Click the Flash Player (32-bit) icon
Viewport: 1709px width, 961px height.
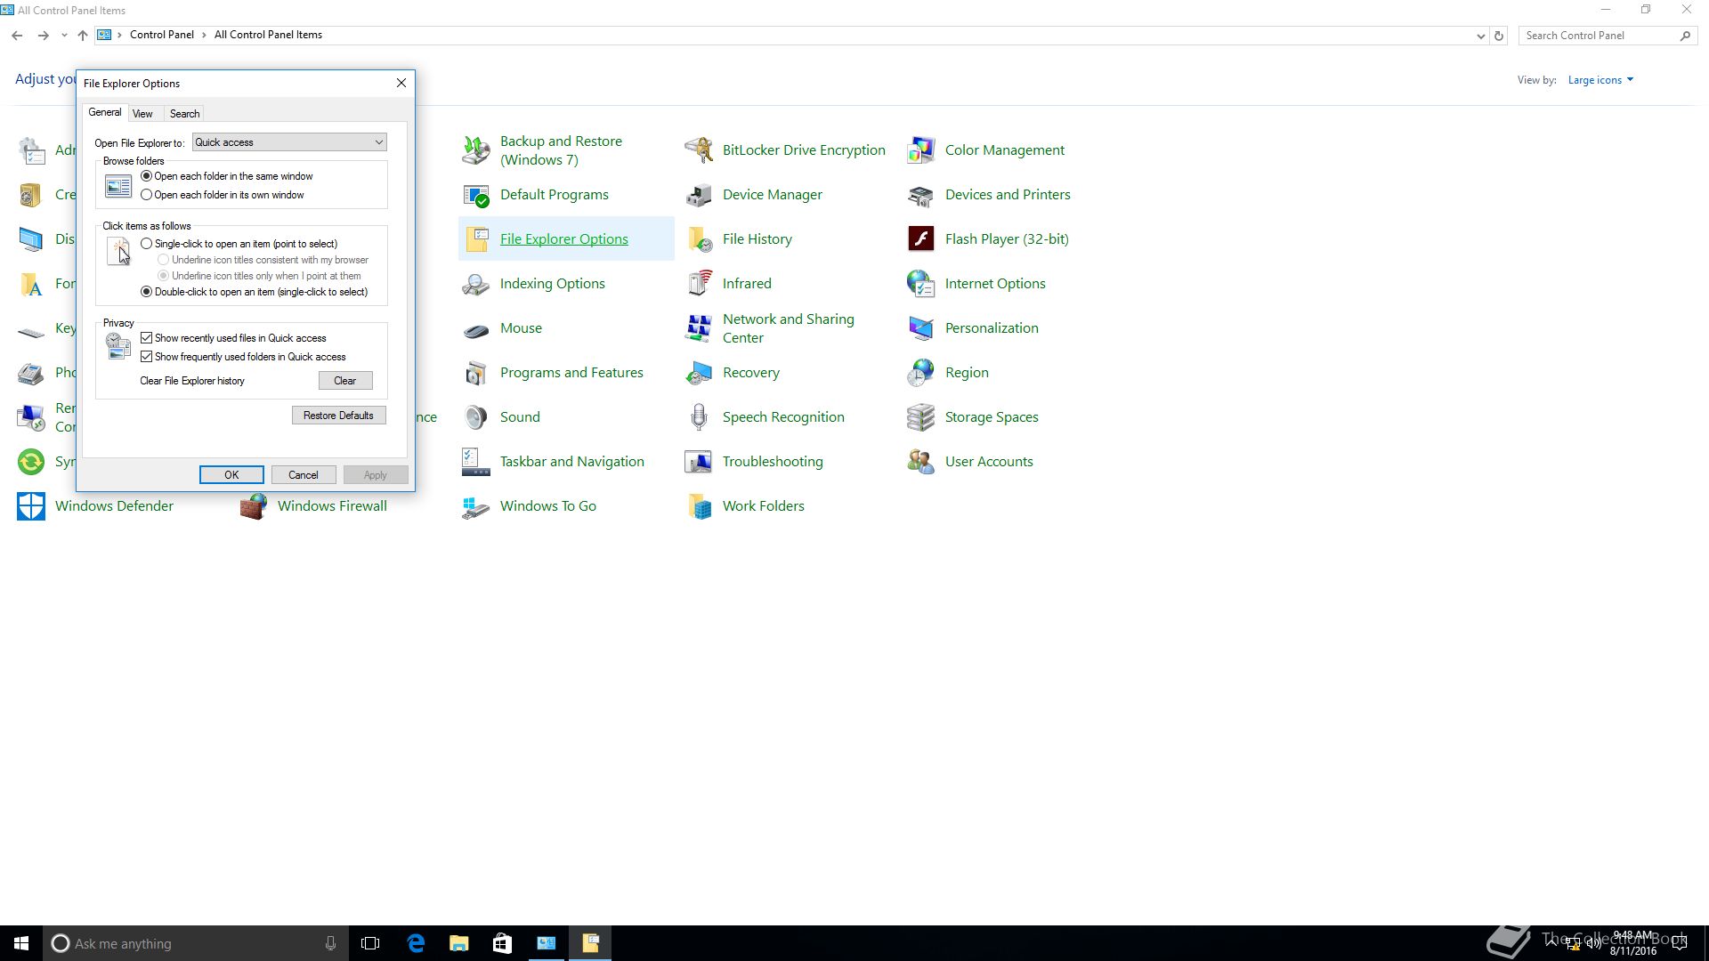920,238
